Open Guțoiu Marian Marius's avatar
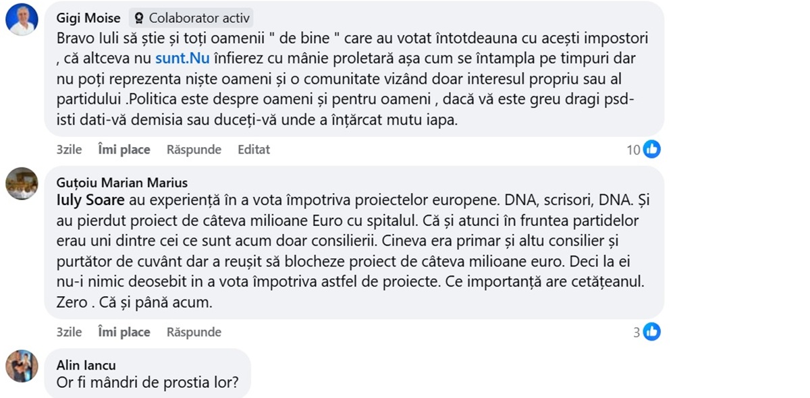This screenshot has height=398, width=810. (22, 183)
